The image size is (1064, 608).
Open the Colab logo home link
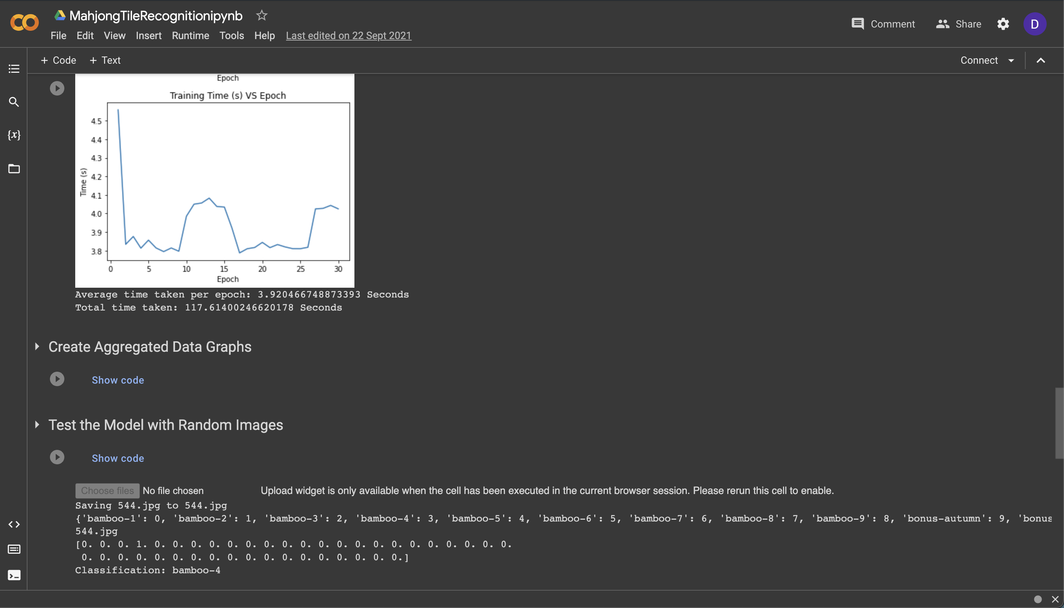pos(24,22)
